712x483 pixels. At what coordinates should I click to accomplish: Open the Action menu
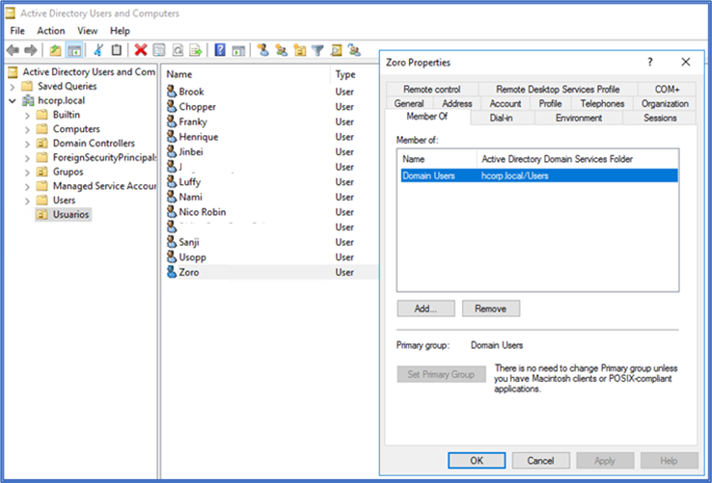point(50,31)
